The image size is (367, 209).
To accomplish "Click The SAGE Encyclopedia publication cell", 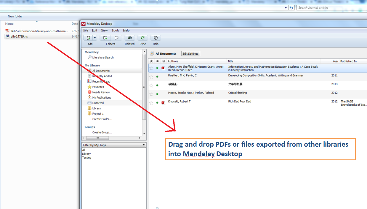I will point(354,103).
